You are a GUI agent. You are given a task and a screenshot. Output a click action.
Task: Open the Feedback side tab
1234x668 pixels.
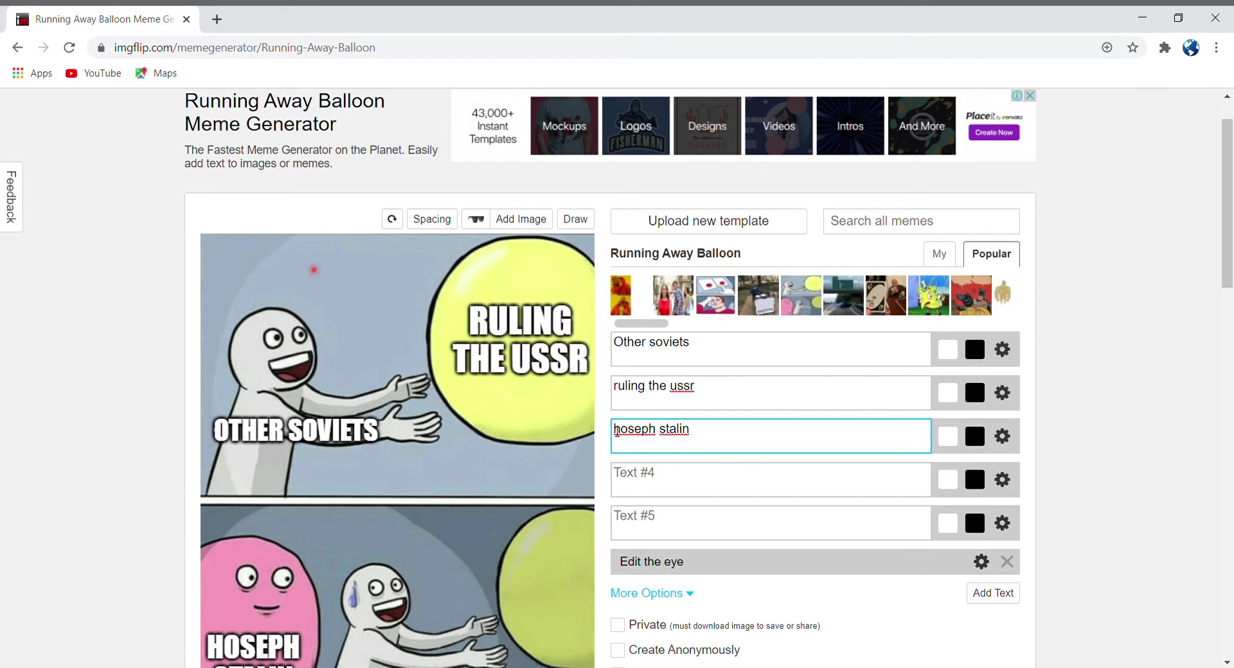[11, 197]
